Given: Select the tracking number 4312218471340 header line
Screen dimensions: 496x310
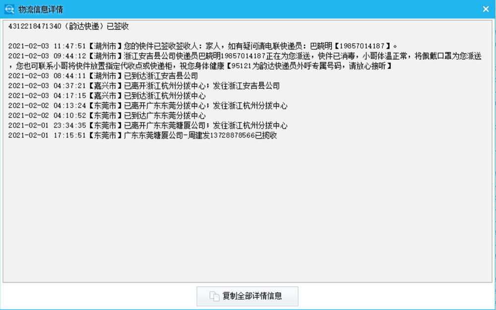Looking at the screenshot, I should click(68, 26).
